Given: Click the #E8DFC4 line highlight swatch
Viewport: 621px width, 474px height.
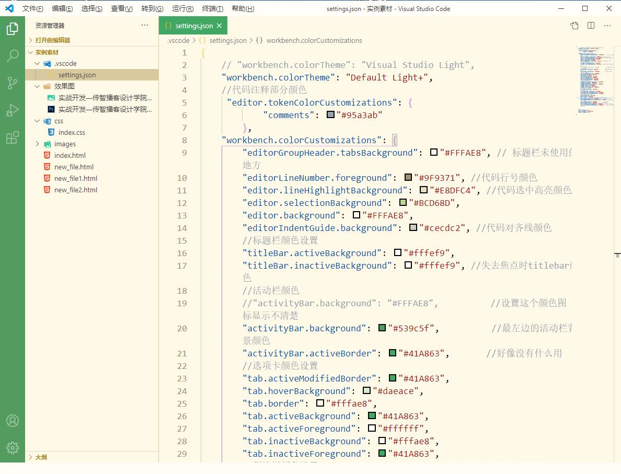Looking at the screenshot, I should pos(423,190).
